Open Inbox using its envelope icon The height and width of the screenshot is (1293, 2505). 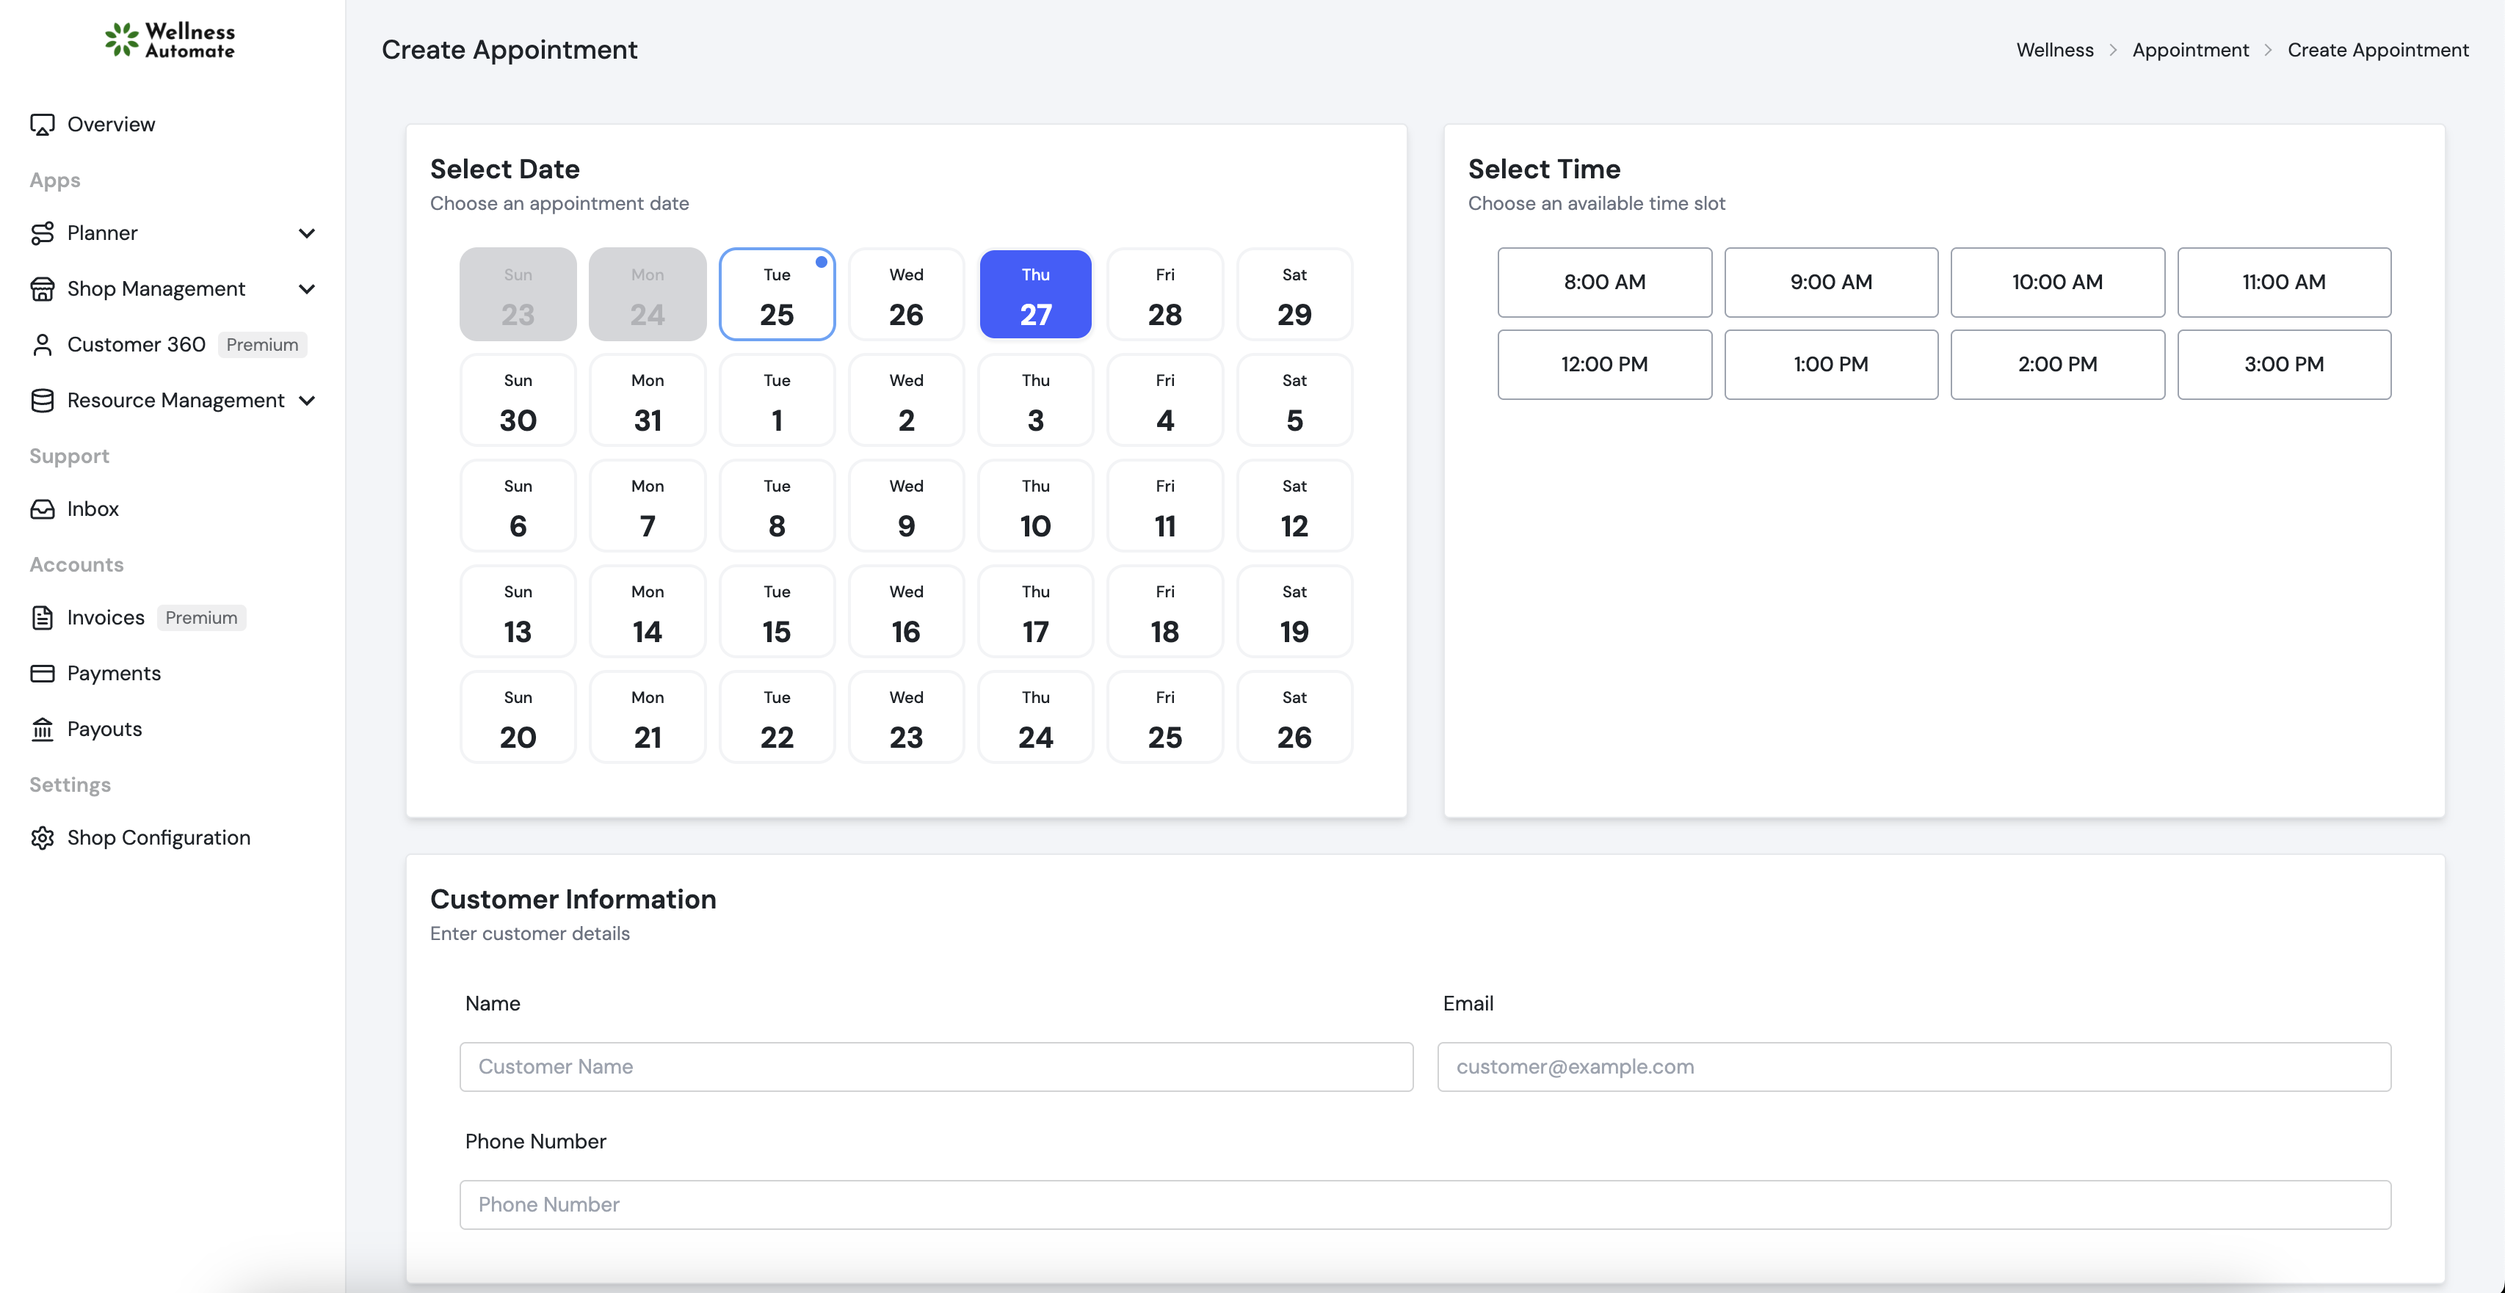pos(43,508)
